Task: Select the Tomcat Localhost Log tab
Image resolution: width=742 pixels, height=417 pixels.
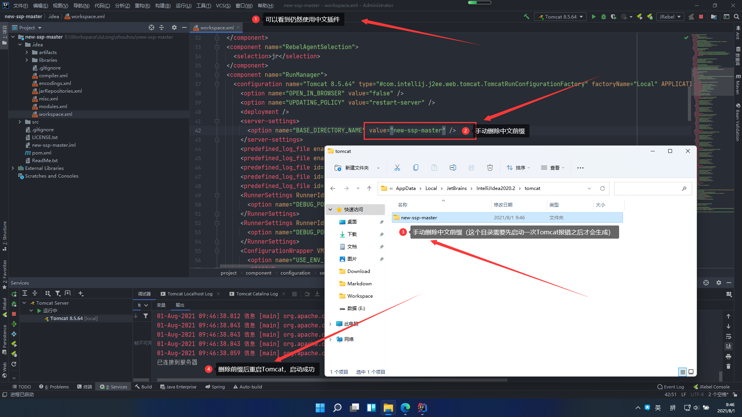Action: [189, 293]
